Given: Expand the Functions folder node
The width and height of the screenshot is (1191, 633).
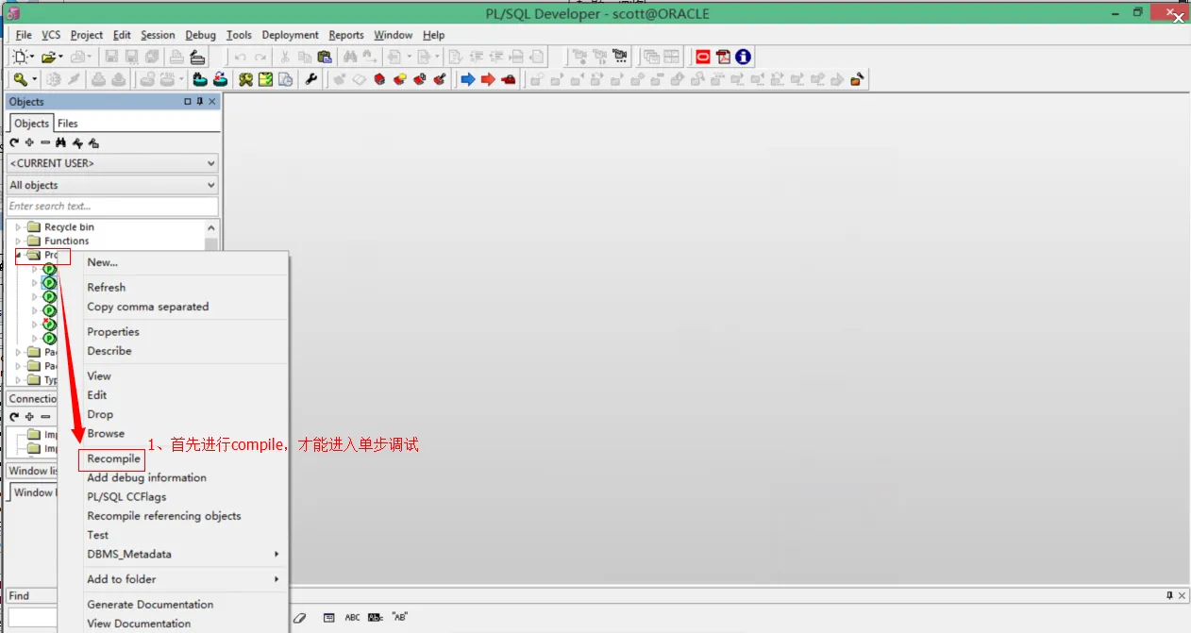Looking at the screenshot, I should click(18, 241).
